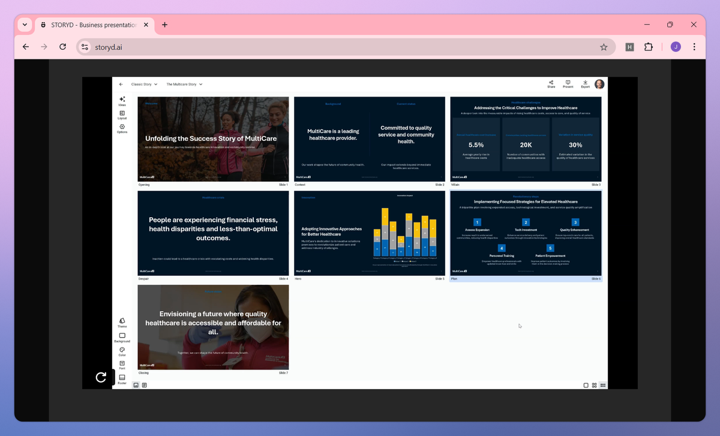This screenshot has width=720, height=436.
Task: Click the 'Villain' slide label
Action: [x=455, y=185]
